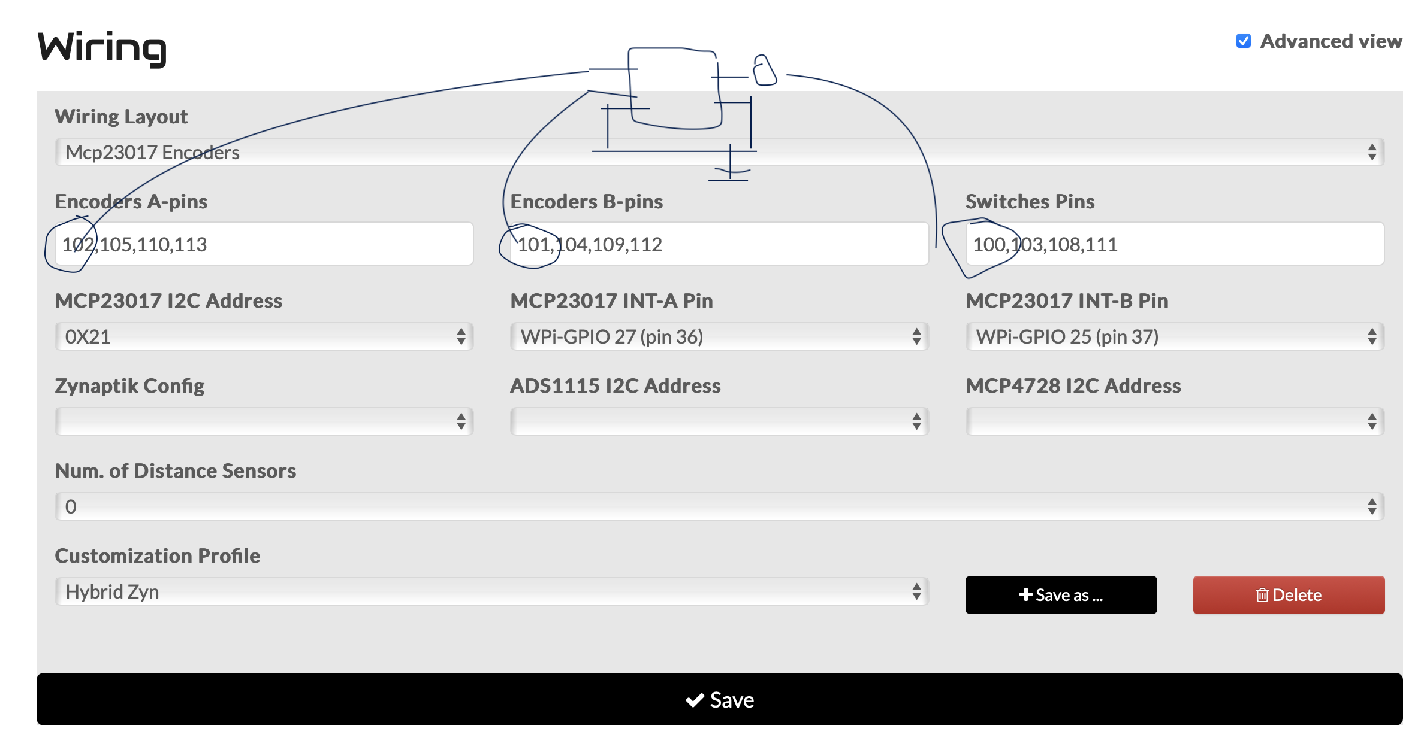Viewport: 1418px width, 753px height.
Task: Open the Customization Profile dropdown
Action: [491, 591]
